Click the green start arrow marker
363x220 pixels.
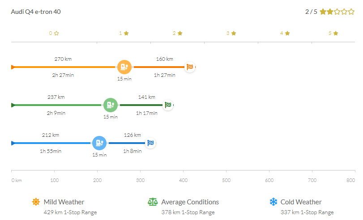tap(13, 105)
